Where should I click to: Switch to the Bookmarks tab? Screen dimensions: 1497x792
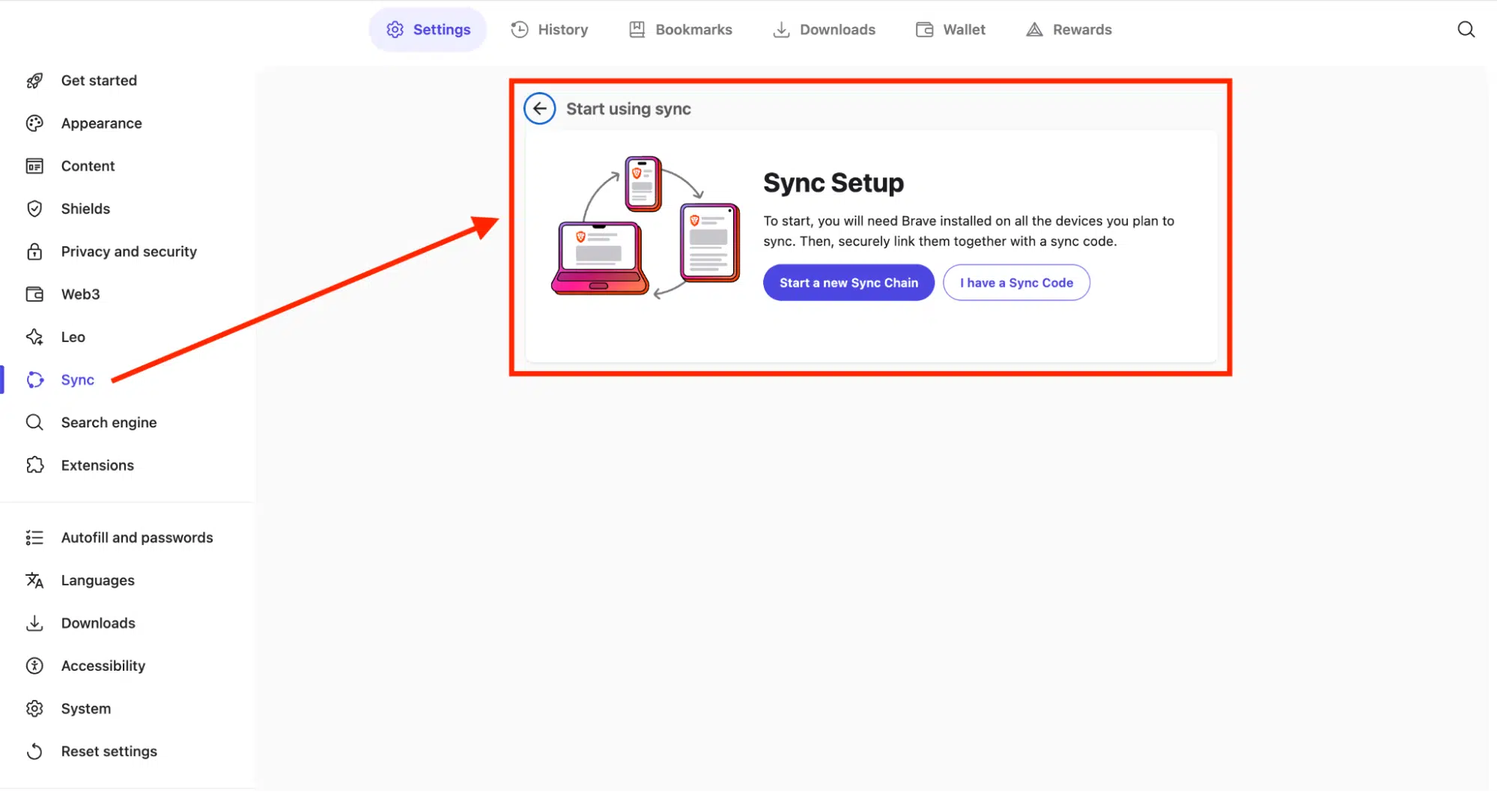[680, 29]
